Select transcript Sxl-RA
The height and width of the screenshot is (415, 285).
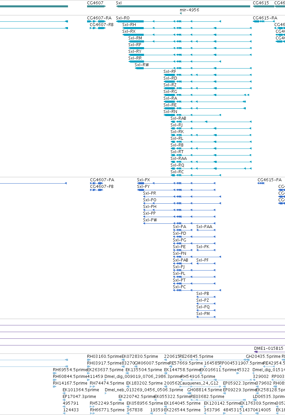coord(170,98)
